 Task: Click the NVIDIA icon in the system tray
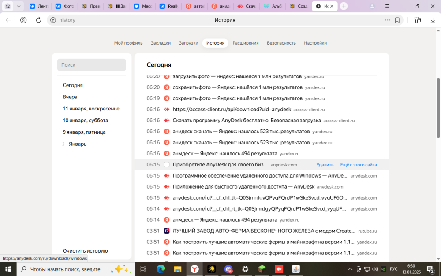point(383,269)
